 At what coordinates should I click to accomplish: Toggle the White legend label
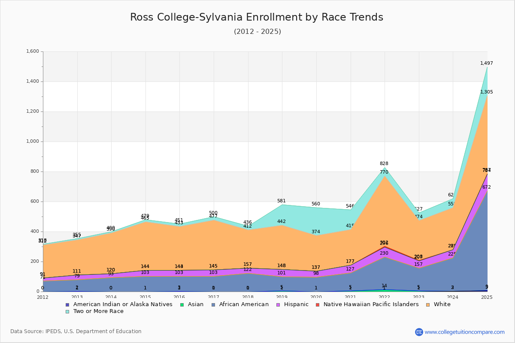point(442,304)
